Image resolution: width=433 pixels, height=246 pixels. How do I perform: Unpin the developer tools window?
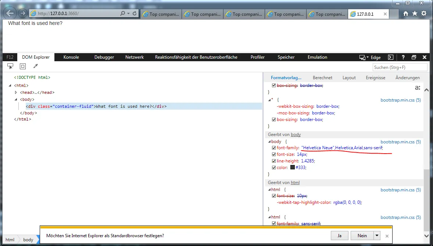click(x=414, y=57)
